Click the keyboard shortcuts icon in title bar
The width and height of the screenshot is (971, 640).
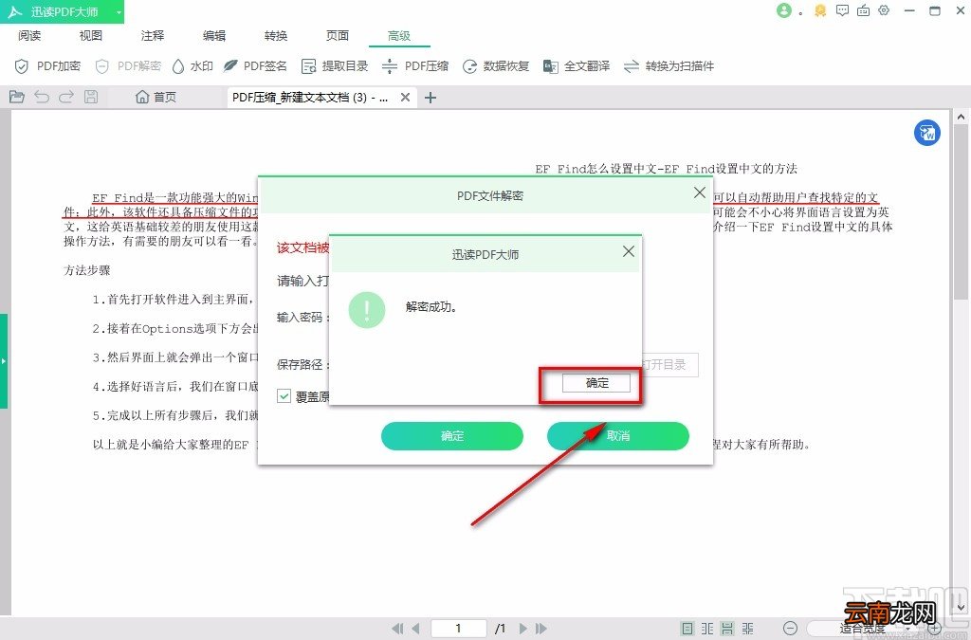[x=863, y=10]
